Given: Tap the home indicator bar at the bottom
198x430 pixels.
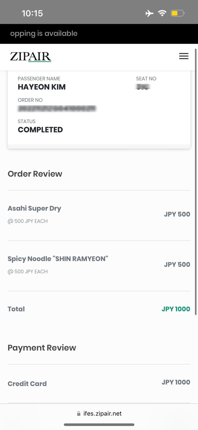Looking at the screenshot, I should point(99,425).
